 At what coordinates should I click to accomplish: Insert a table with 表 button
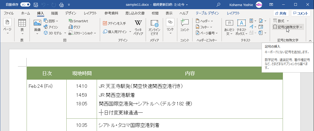(22, 27)
